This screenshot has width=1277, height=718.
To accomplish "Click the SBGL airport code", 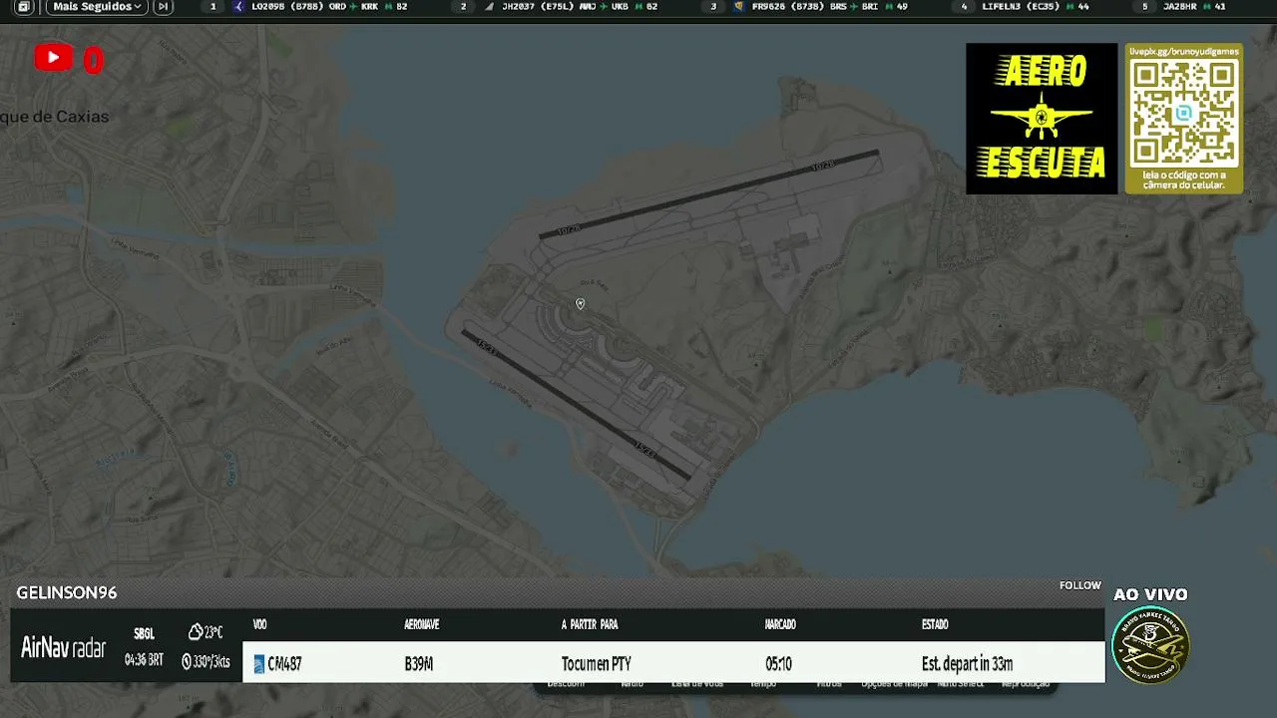I will (x=144, y=634).
